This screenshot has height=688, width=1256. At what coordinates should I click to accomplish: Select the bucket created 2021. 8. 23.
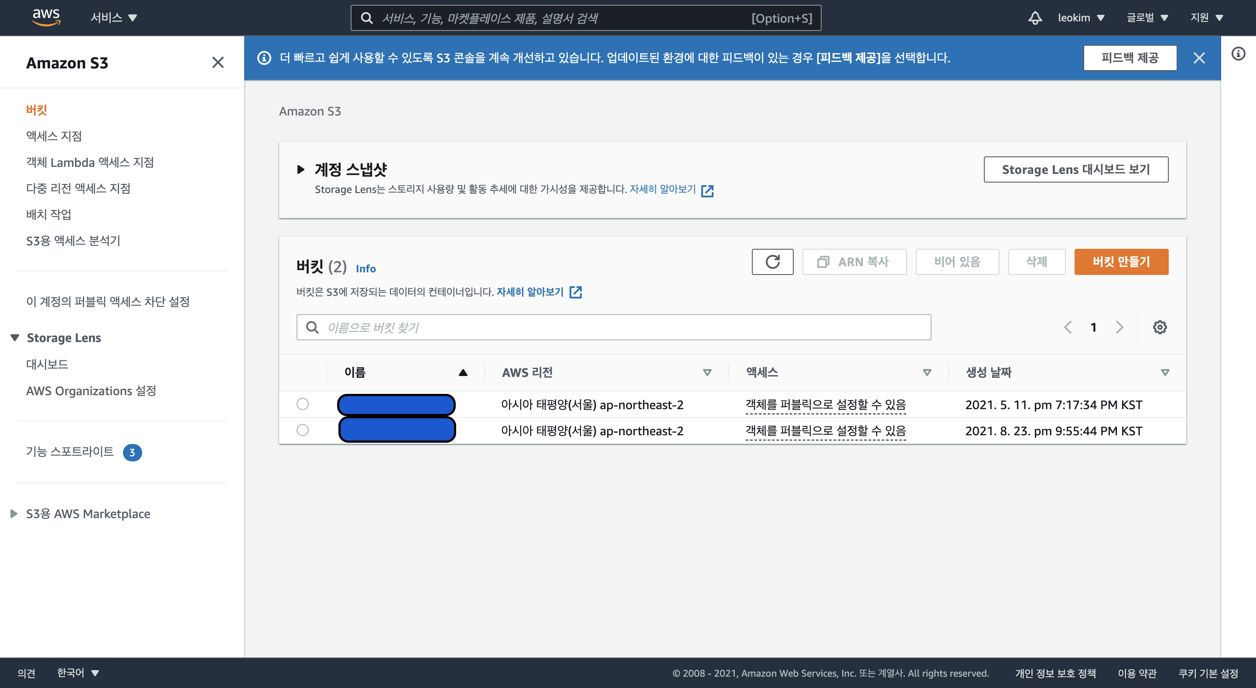coord(302,430)
